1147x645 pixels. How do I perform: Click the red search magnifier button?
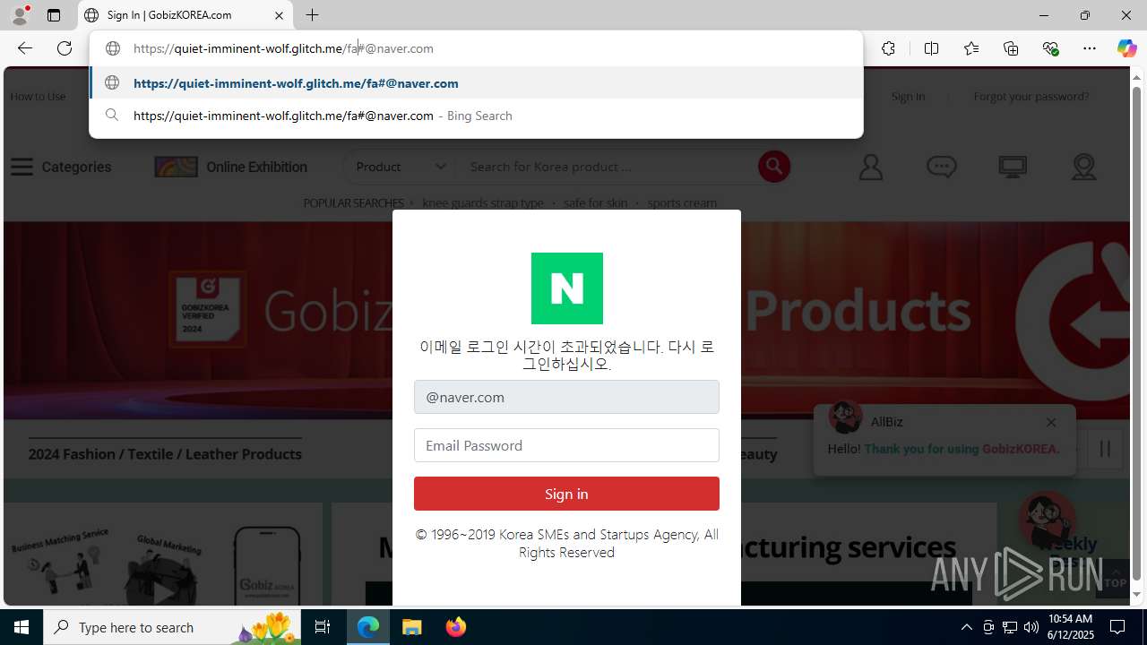tap(774, 167)
